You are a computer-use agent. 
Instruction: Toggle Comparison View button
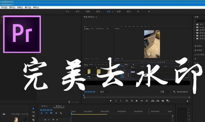[x=168, y=101]
